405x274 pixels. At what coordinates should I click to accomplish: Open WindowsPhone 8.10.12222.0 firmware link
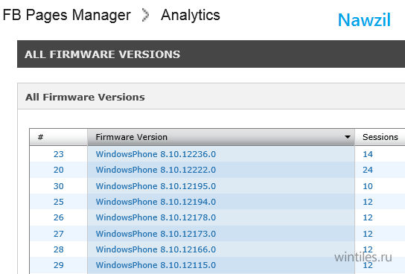(x=156, y=170)
